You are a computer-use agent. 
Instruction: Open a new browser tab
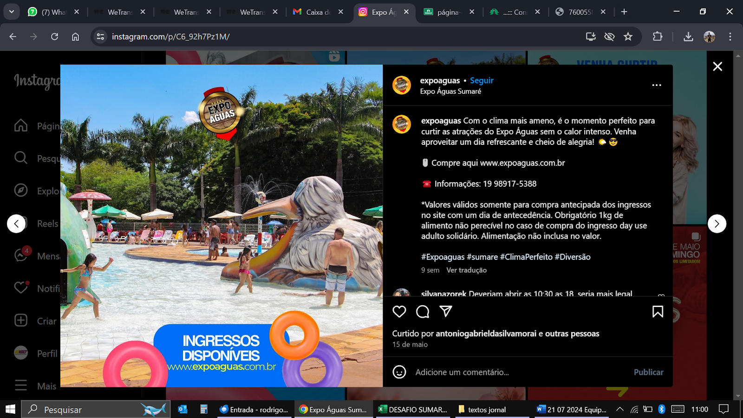(624, 12)
